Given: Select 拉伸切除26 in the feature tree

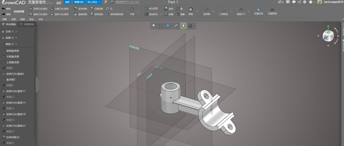Looking at the screenshot, I should pyautogui.click(x=13, y=137).
